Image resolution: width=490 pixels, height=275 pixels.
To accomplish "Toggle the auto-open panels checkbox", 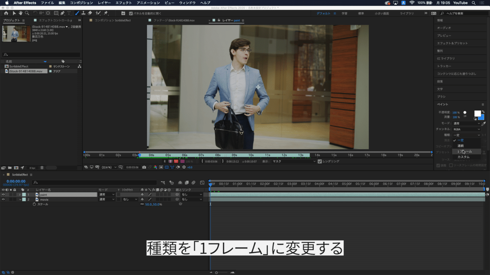I will point(131,13).
